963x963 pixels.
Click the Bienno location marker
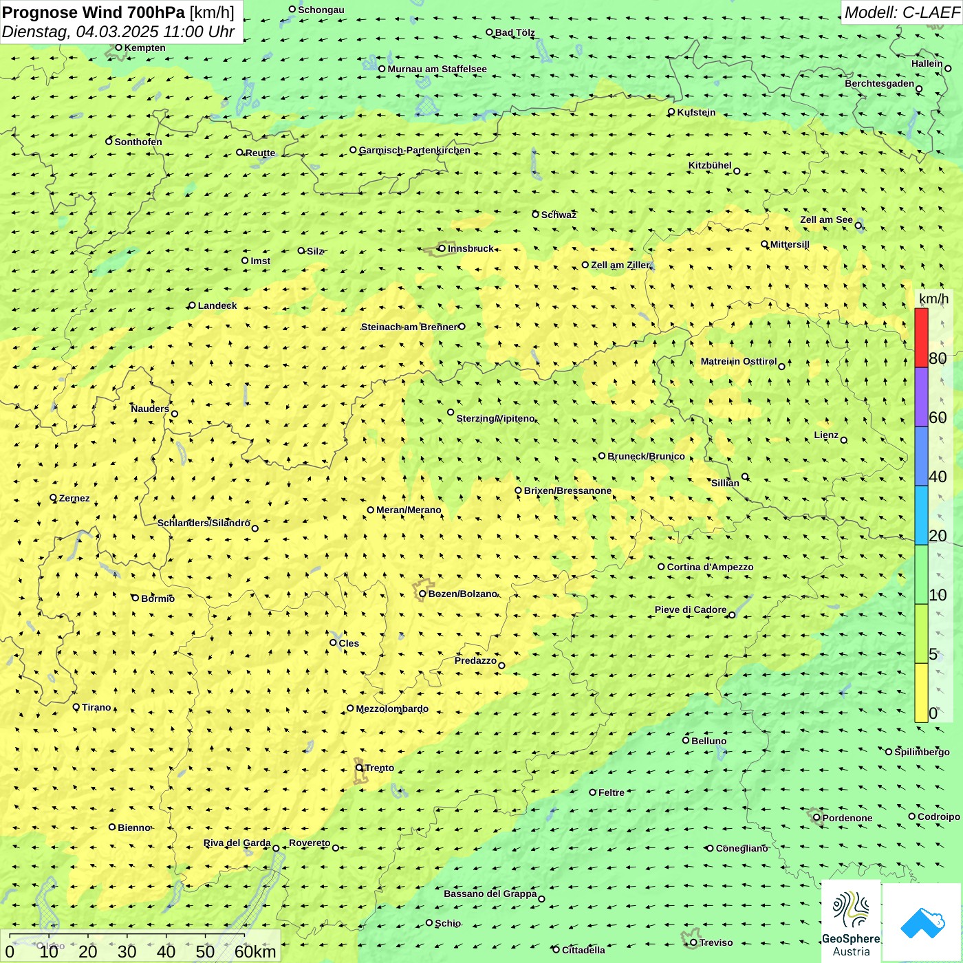pyautogui.click(x=112, y=827)
